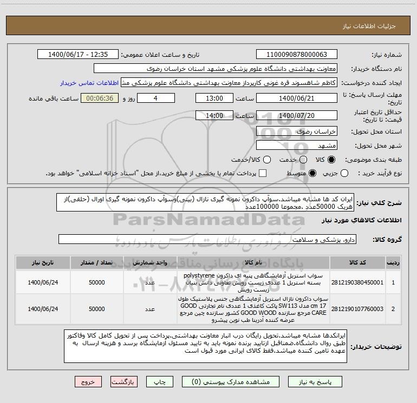The image size is (417, 403).
Task: Click the deadline time field 13:00
Action: (214, 98)
